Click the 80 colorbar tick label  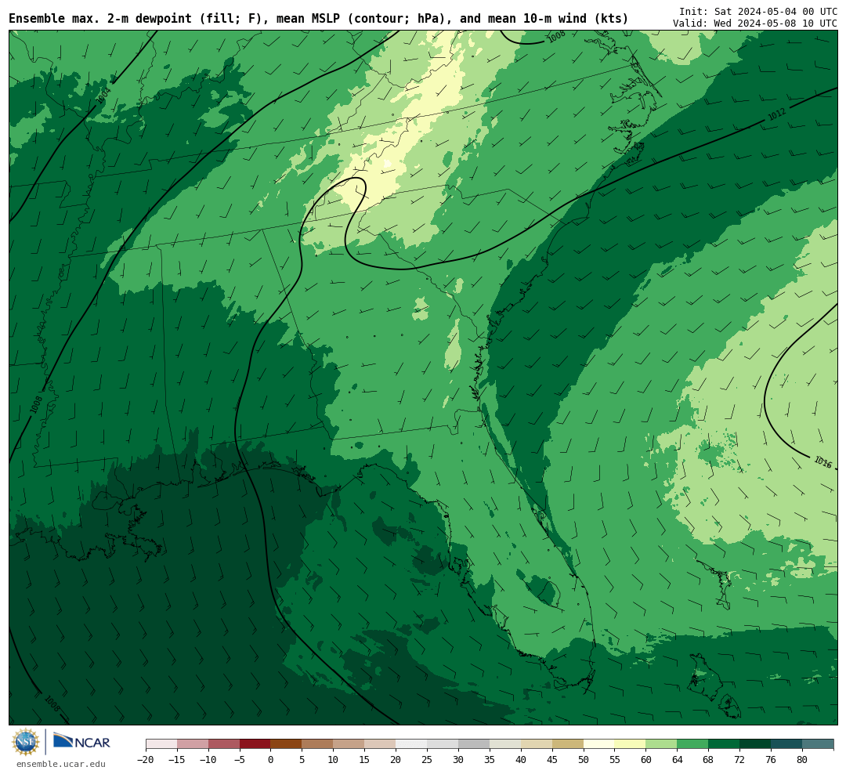pos(803,759)
